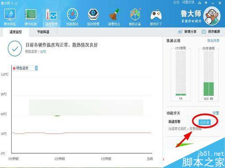
Task: Open the 设置 settings link
Action: (x=216, y=113)
